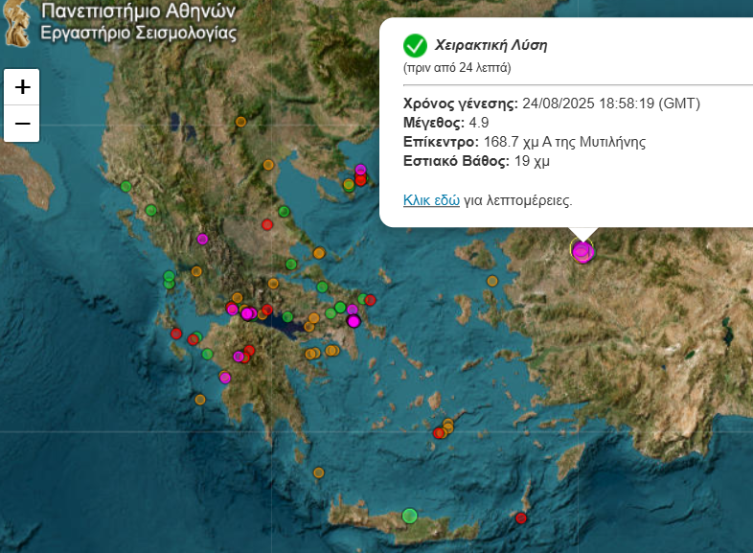Zoom in the map with the plus button

point(22,87)
